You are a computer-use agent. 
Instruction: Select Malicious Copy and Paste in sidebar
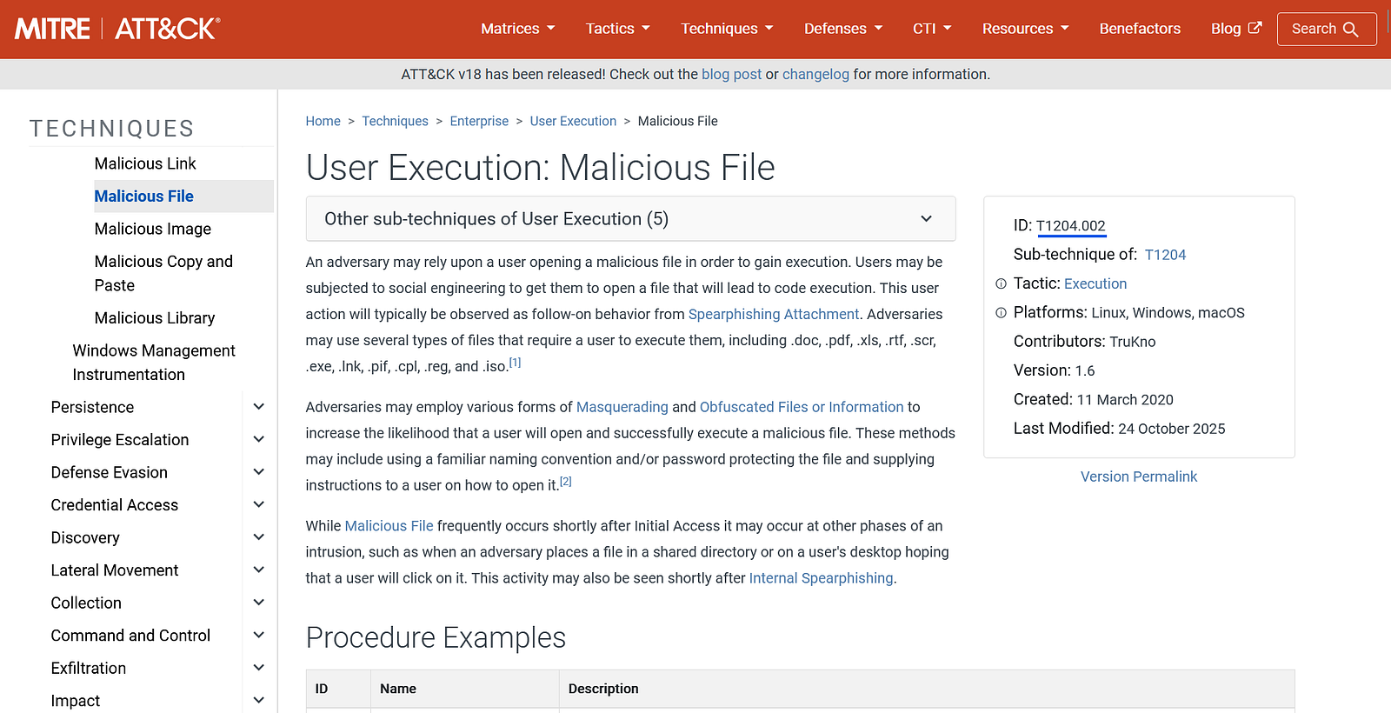click(163, 273)
